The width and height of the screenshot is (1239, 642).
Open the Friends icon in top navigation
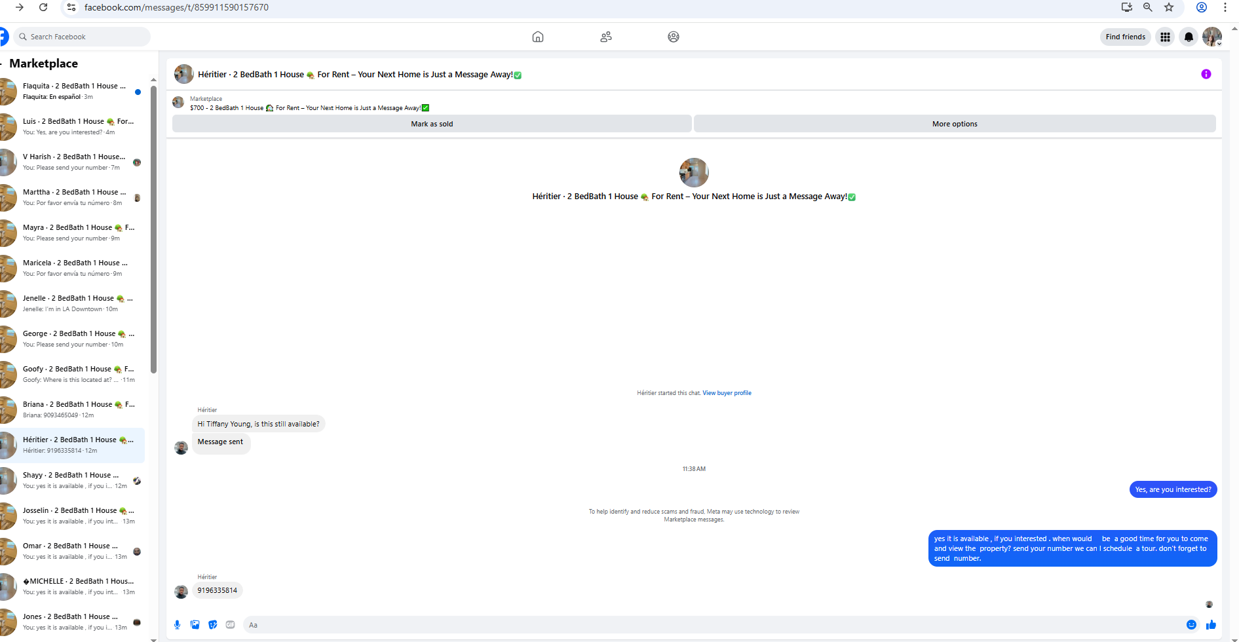(x=606, y=37)
